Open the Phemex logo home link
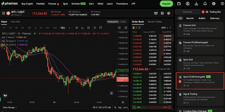Screen dimensions: 225x112 [10, 4]
